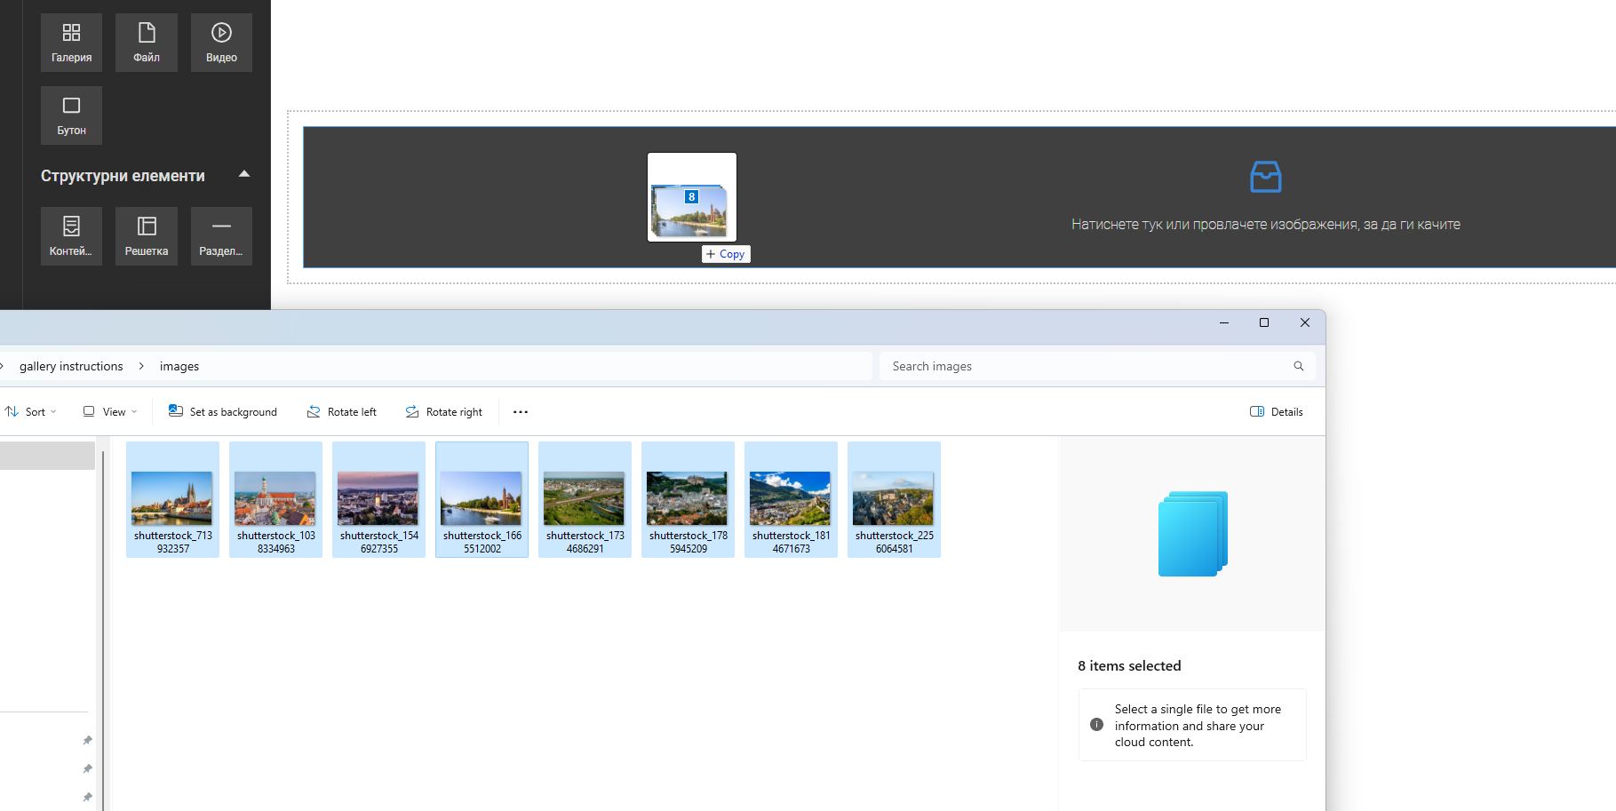
Task: Pick the Решетка grid element
Action: (147, 235)
